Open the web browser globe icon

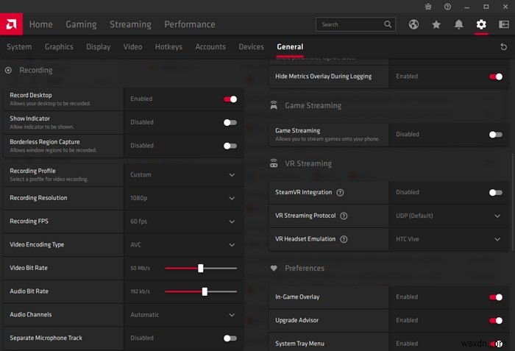[x=414, y=24]
